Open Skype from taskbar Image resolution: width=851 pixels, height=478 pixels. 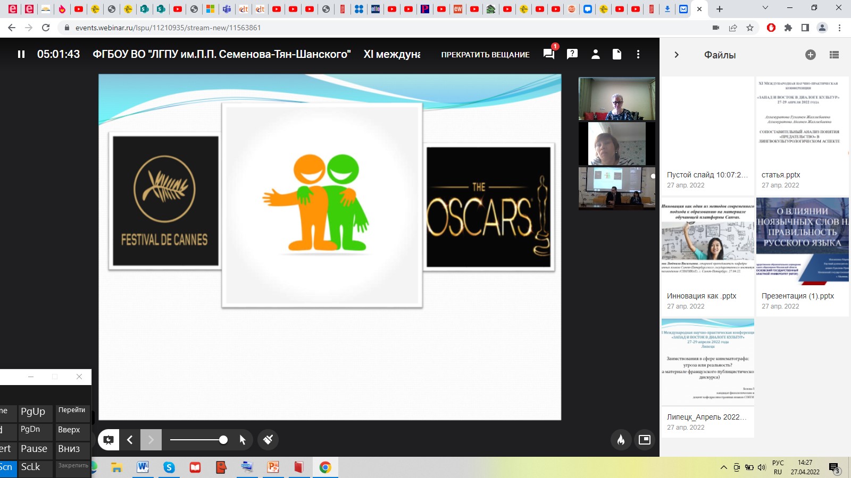tap(169, 467)
